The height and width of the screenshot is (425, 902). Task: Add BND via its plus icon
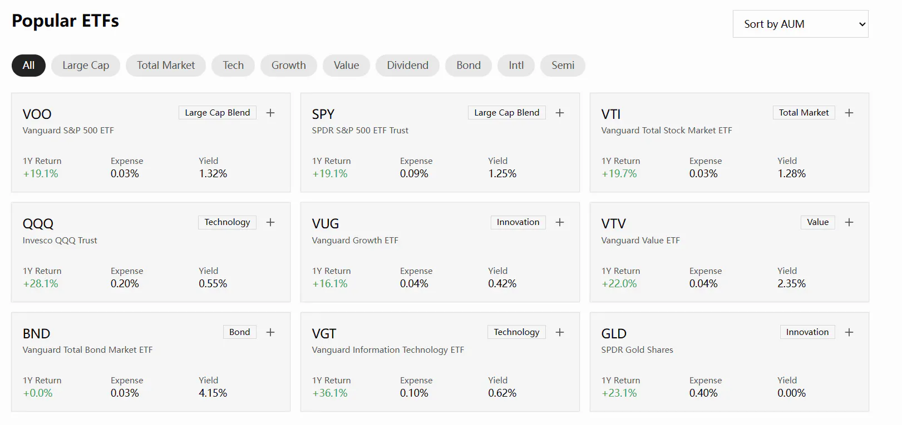coord(270,332)
